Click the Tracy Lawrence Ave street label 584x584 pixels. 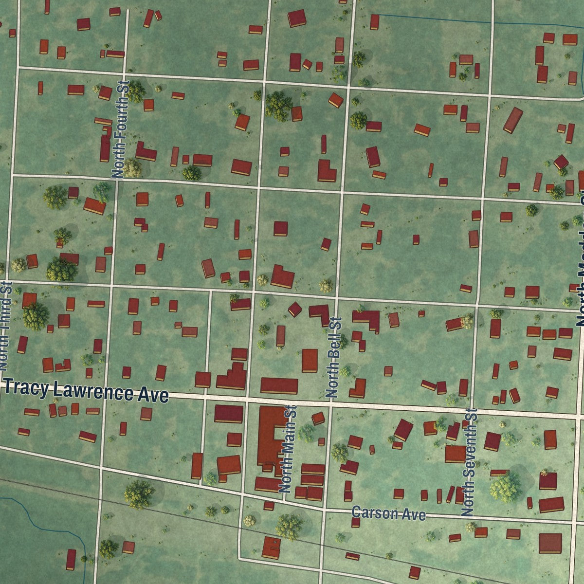(87, 391)
